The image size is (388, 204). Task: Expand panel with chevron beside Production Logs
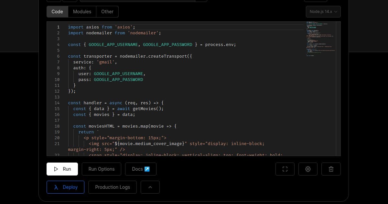coord(150,187)
